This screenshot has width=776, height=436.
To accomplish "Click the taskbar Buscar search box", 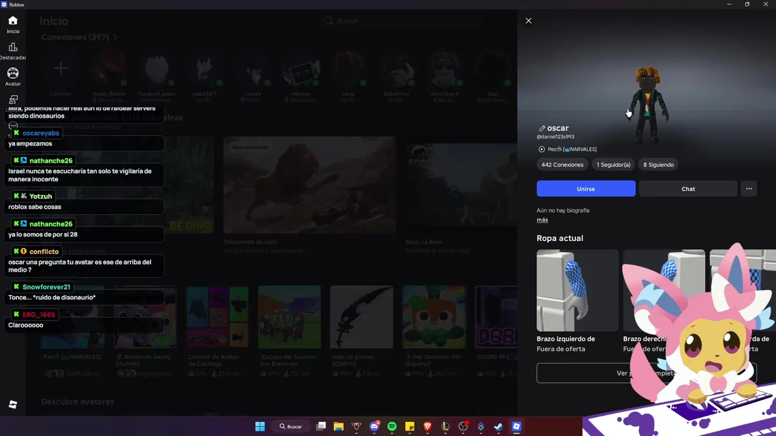I will point(291,426).
